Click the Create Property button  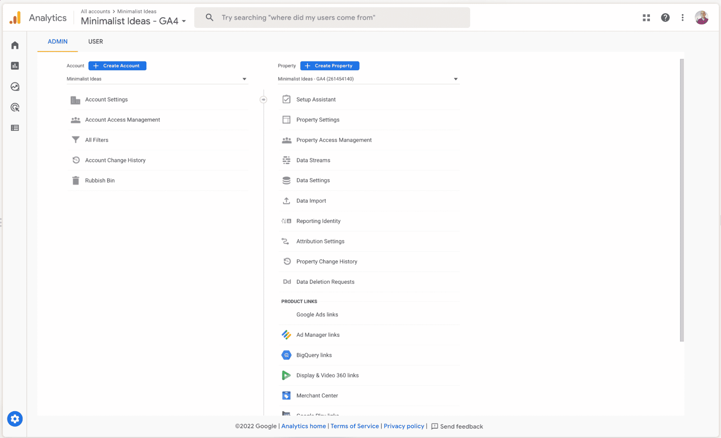coord(330,66)
